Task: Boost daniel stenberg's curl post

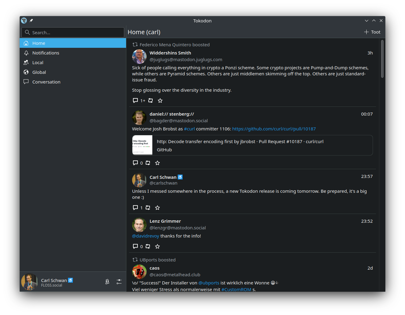Action: (x=148, y=163)
